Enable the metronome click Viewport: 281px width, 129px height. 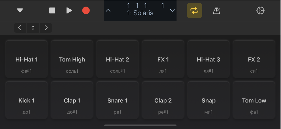[x=216, y=10]
